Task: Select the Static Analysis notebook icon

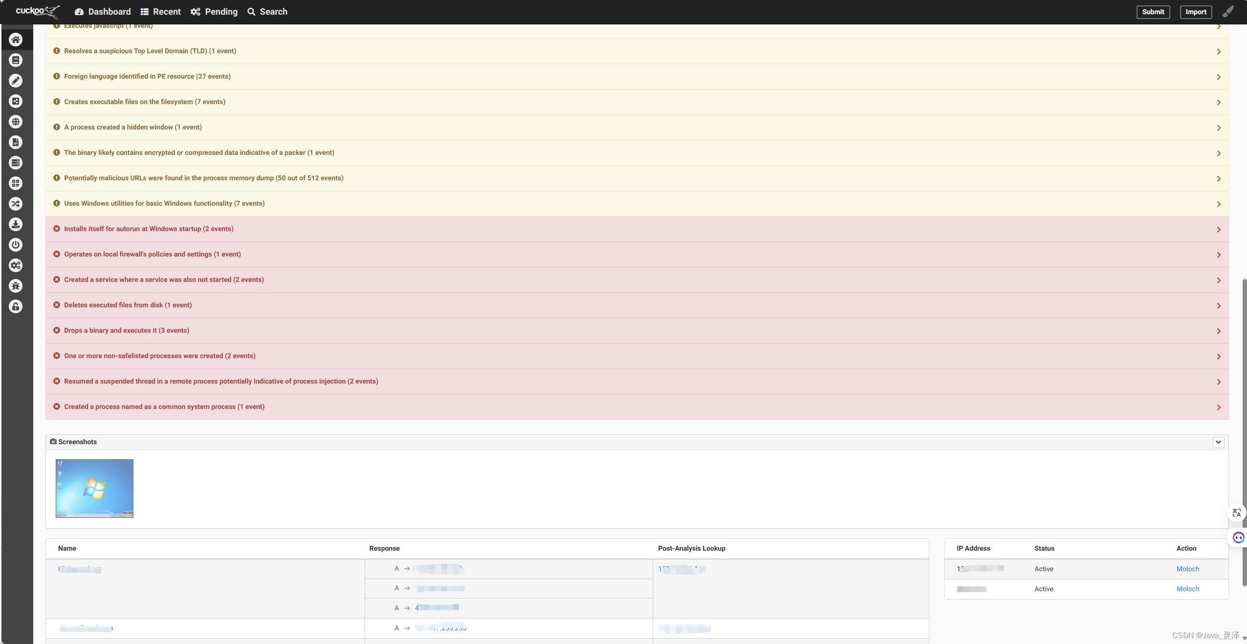Action: pyautogui.click(x=16, y=60)
